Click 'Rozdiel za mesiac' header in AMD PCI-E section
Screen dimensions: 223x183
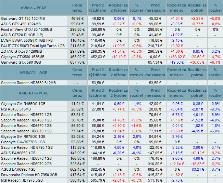point(176,93)
